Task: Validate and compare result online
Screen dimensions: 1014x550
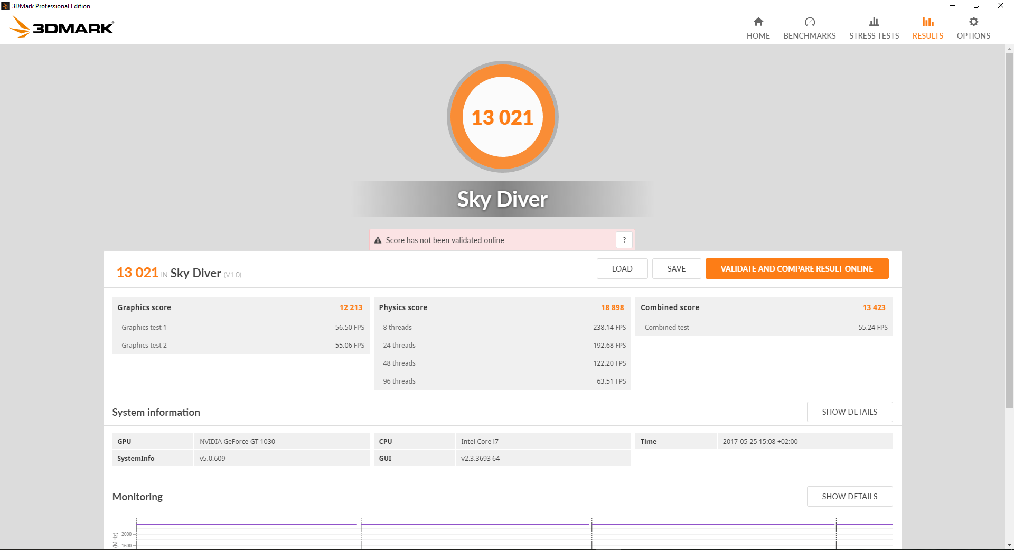Action: pos(797,268)
